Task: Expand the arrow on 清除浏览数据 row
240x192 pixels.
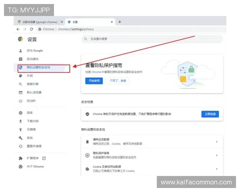Action: 217,142
